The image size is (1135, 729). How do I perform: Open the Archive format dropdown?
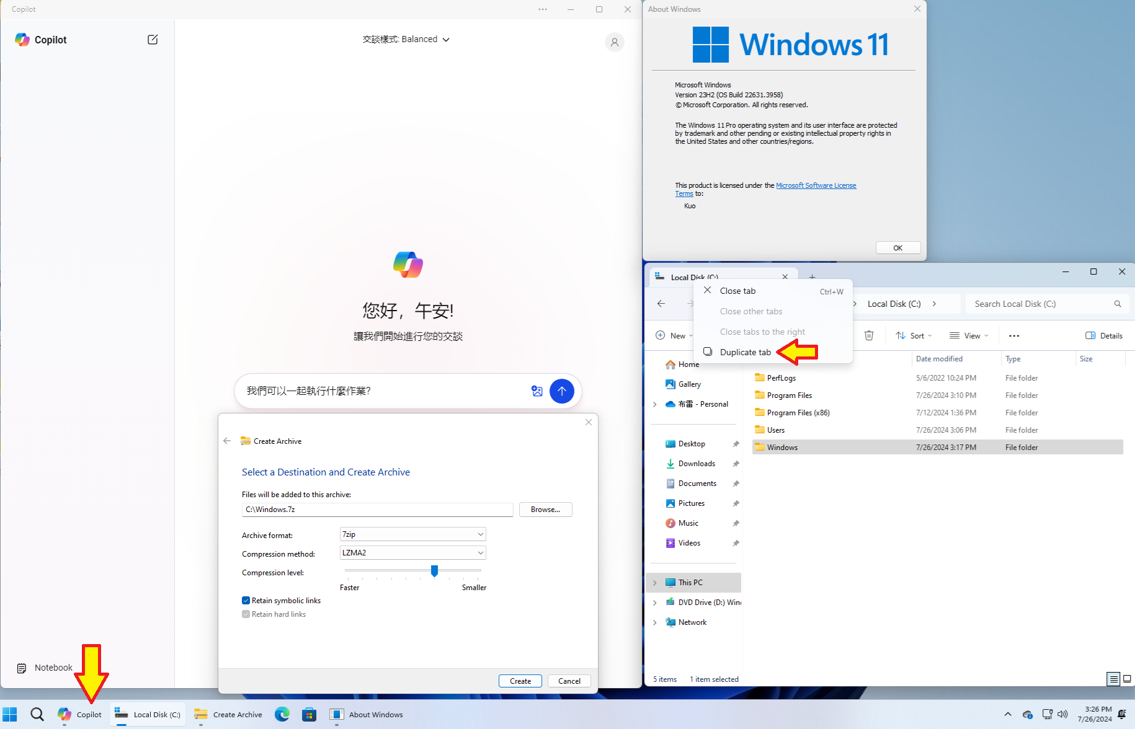(x=412, y=534)
